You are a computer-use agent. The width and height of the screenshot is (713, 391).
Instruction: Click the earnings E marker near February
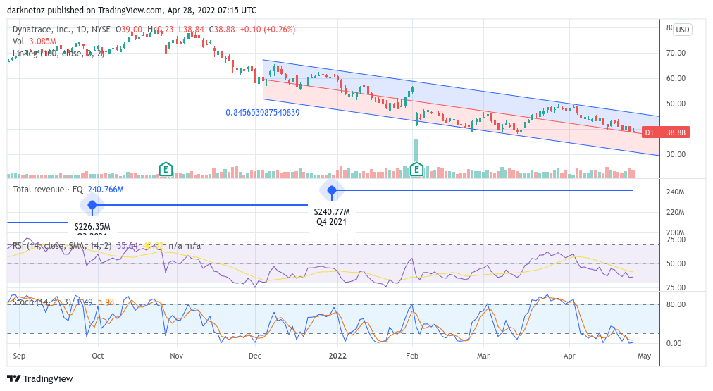416,170
